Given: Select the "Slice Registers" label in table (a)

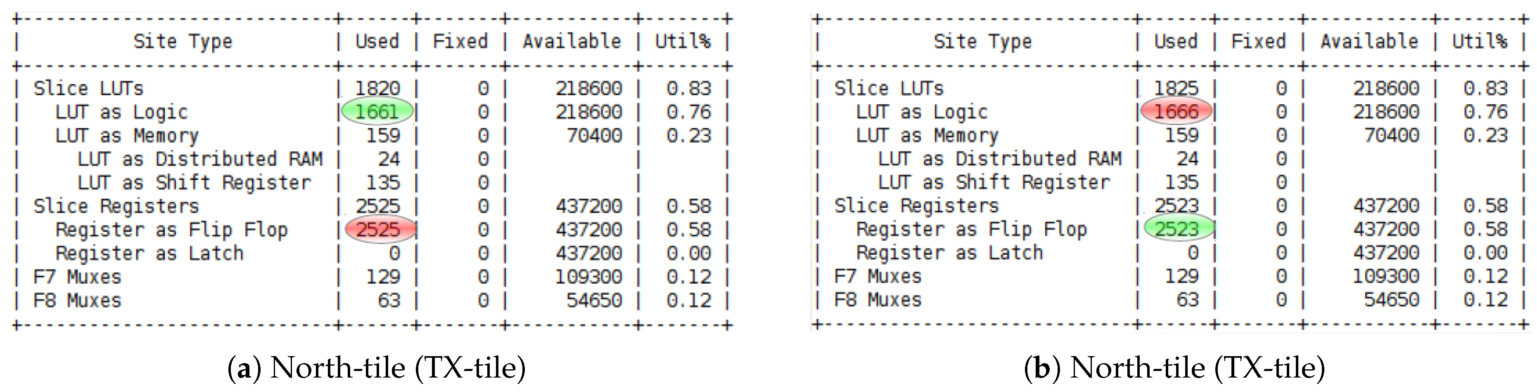Looking at the screenshot, I should pos(116,206).
